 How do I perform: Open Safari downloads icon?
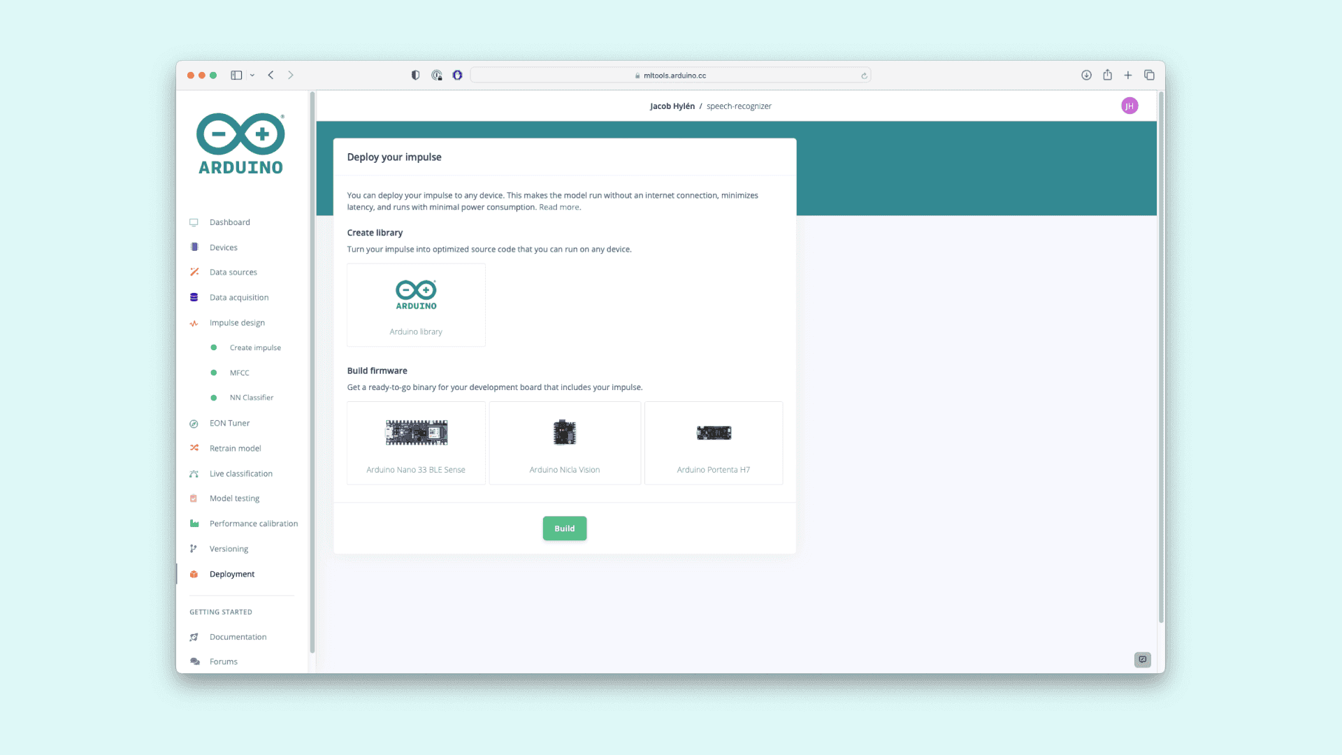coord(1086,75)
